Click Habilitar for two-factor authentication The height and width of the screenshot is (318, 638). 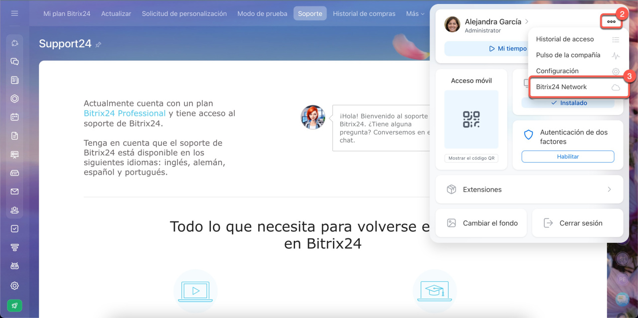tap(568, 156)
